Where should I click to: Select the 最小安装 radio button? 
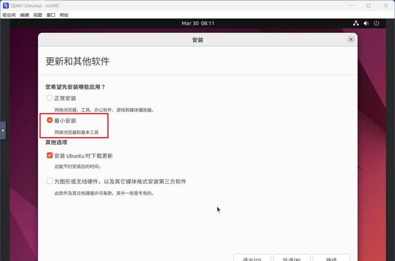point(49,120)
